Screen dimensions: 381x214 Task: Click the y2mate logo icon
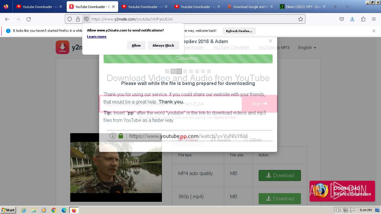coord(63,47)
